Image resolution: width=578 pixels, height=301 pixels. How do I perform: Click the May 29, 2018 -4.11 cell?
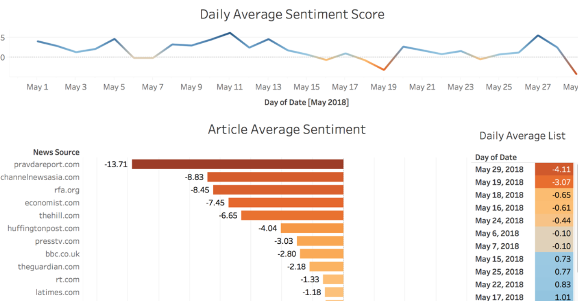[x=554, y=169]
